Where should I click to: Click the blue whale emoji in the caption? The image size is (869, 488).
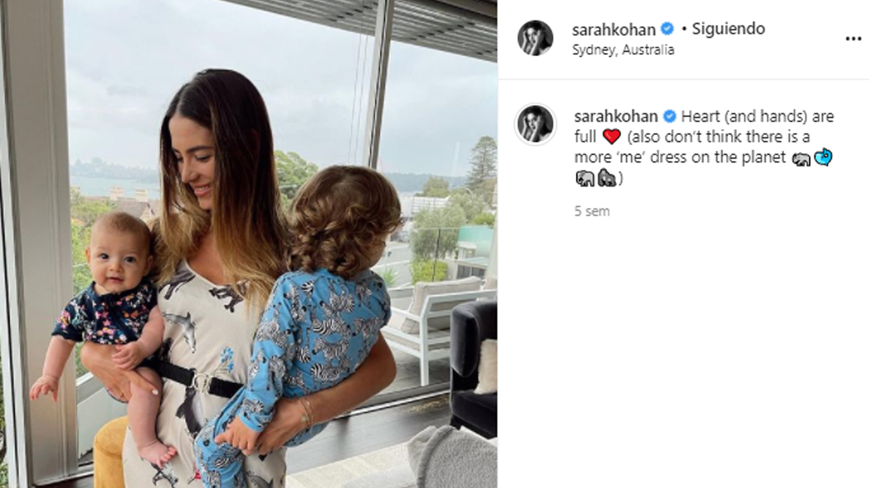[x=823, y=158]
